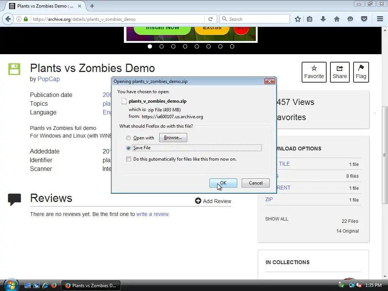Select the fourth carousel dot
Image resolution: width=388 pixels, height=291 pixels.
click(185, 46)
